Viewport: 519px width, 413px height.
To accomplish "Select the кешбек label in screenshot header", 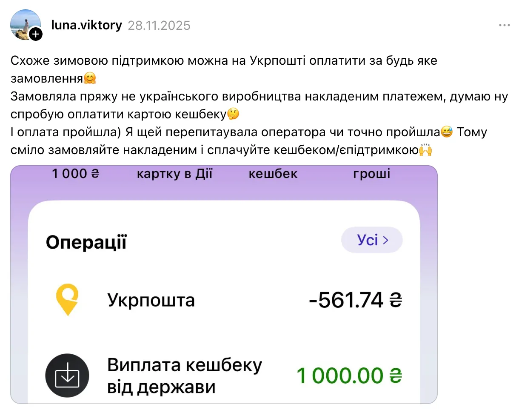I will pos(273,173).
